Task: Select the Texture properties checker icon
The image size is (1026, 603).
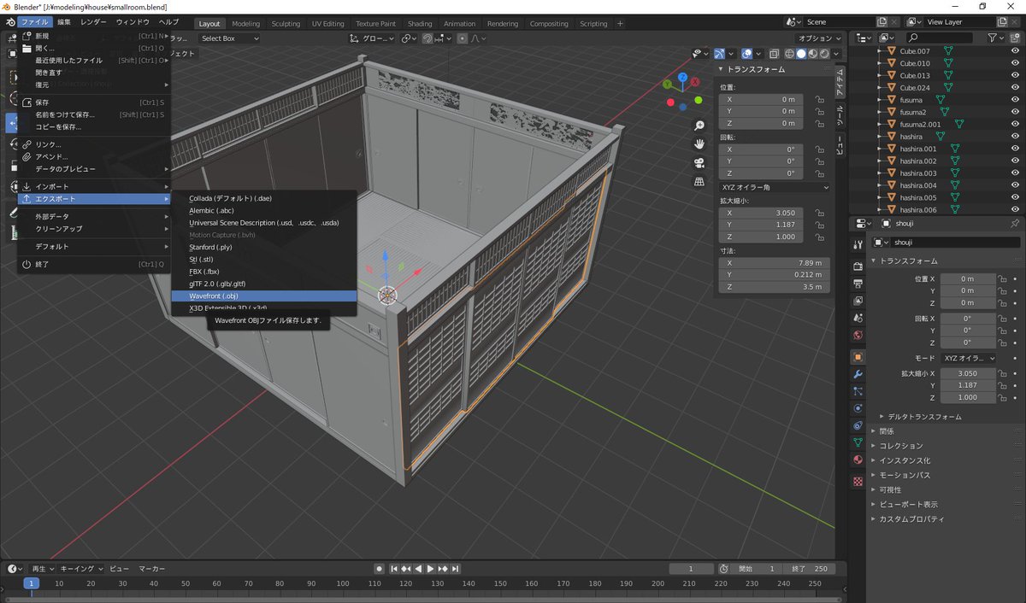Action: 857,481
